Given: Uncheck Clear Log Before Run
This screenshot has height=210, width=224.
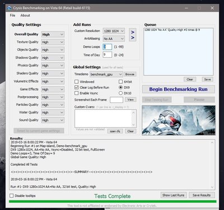Looking at the screenshot, I should pyautogui.click(x=76, y=87).
